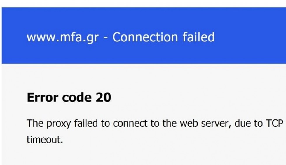
Task: Click the "TCP" text in the message
Action: pyautogui.click(x=275, y=124)
